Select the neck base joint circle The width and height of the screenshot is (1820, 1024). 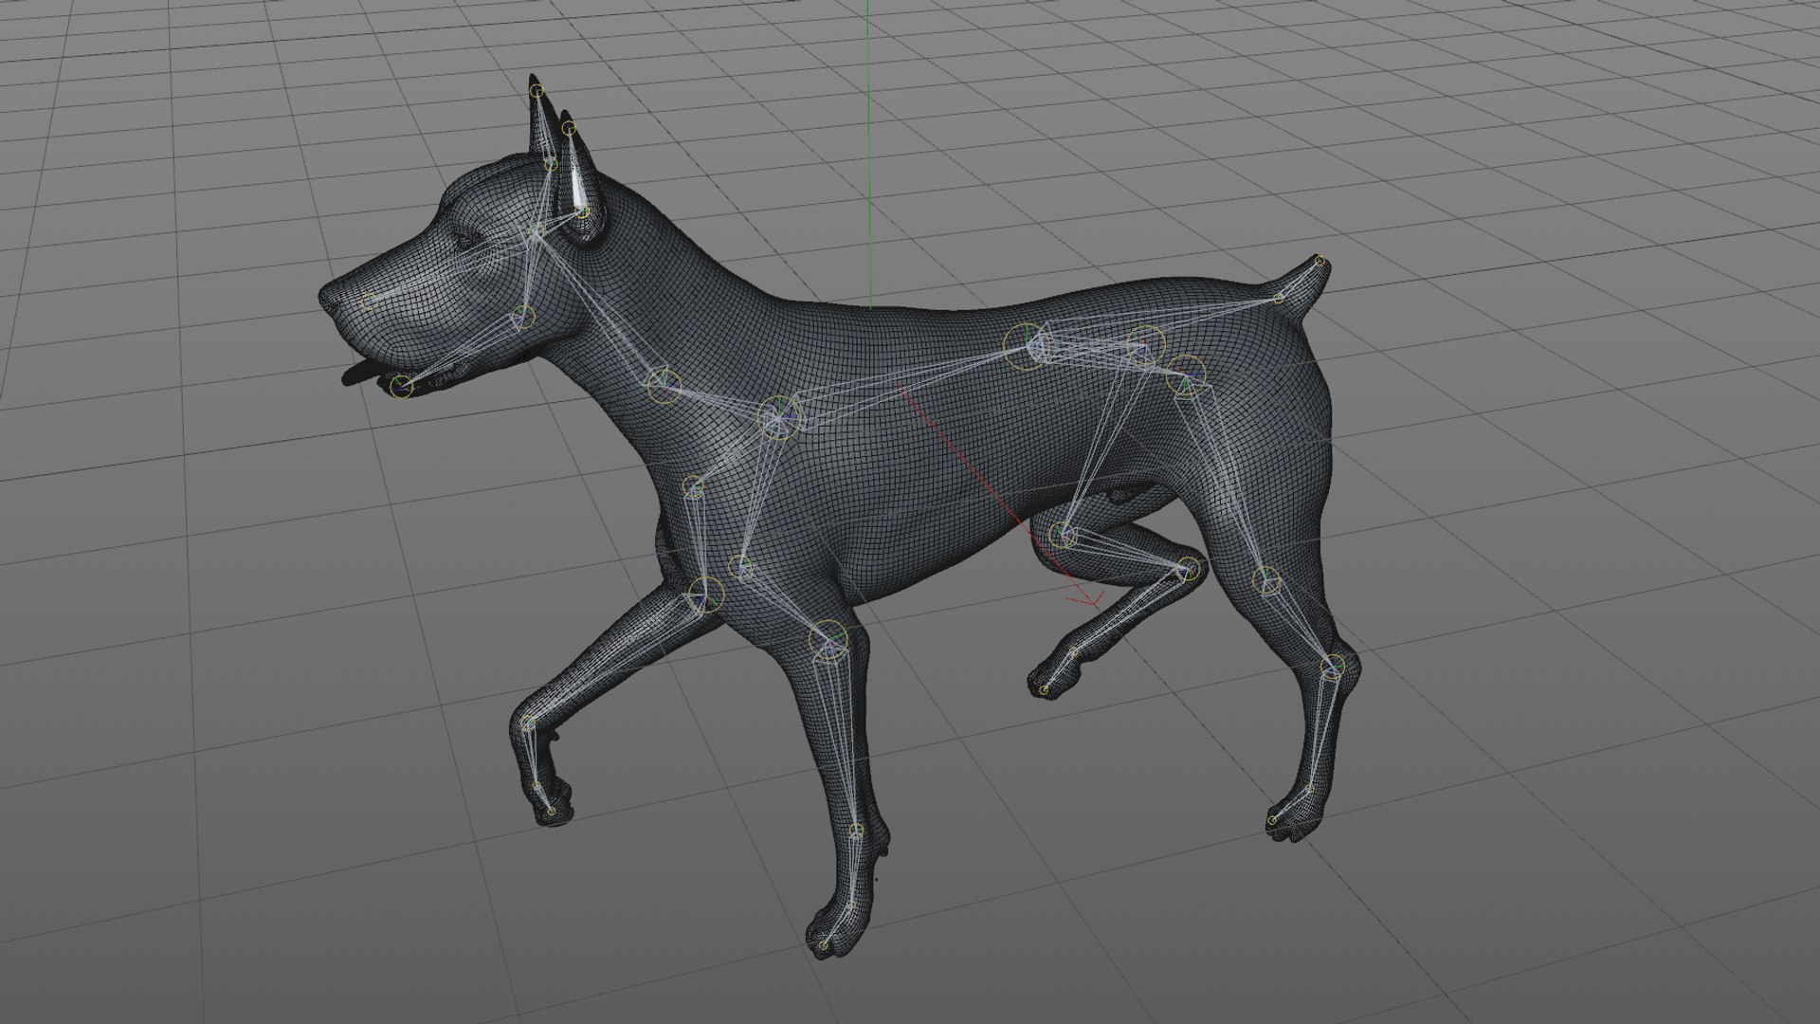(663, 385)
